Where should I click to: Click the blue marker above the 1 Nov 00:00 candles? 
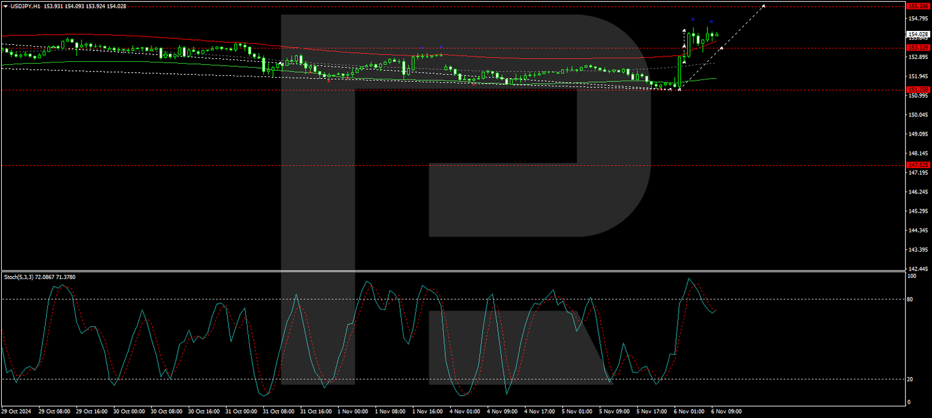pyautogui.click(x=422, y=47)
